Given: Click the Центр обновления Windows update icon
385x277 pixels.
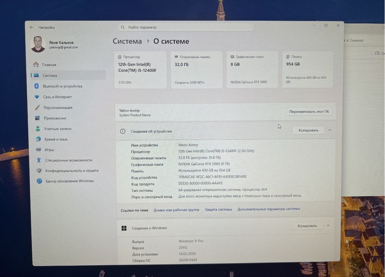Looking at the screenshot, I should [x=39, y=181].
